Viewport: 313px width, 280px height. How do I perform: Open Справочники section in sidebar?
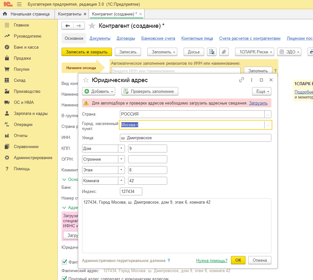pyautogui.click(x=26, y=146)
